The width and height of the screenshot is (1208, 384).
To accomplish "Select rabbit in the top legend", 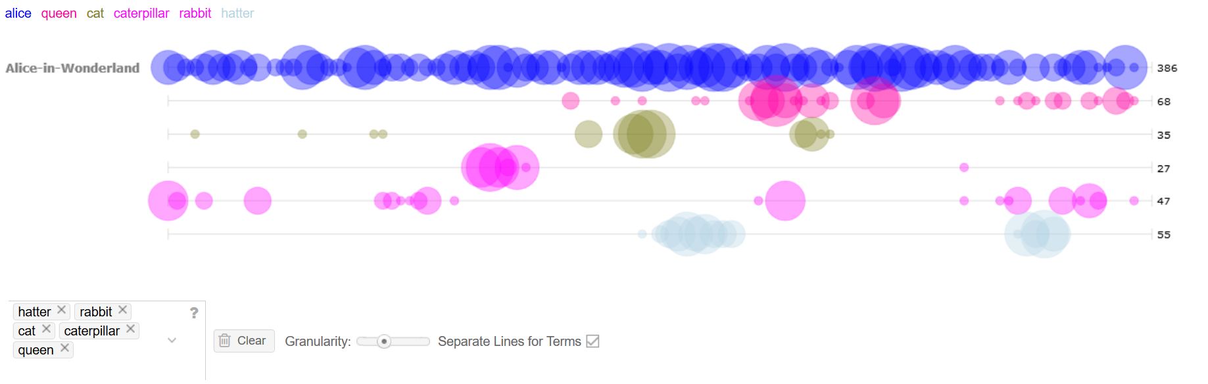I will point(195,13).
